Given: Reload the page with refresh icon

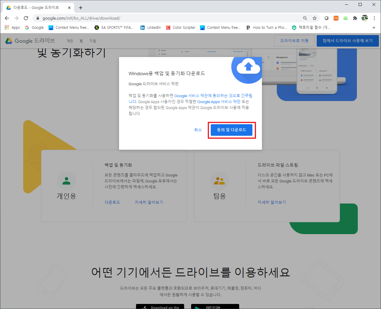Looking at the screenshot, I should click(26, 18).
